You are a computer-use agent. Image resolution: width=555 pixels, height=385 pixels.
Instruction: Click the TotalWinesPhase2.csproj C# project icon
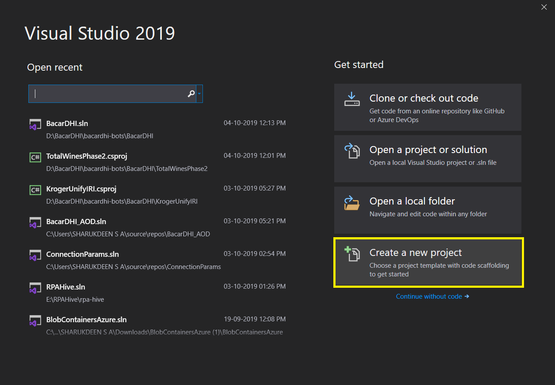(35, 157)
